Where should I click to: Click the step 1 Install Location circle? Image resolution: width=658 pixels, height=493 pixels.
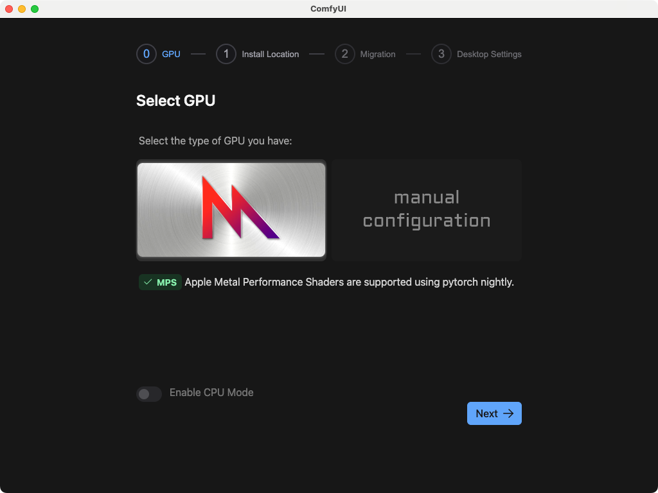(226, 54)
